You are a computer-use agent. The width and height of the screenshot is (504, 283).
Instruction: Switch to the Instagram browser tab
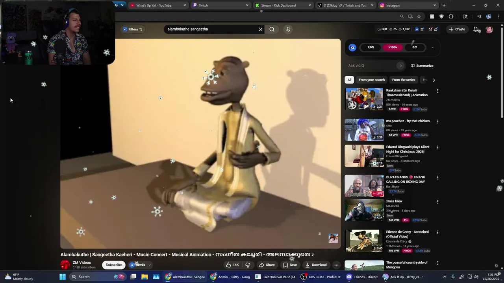click(x=408, y=6)
